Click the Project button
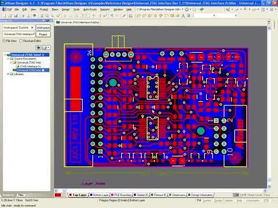The width and height of the screenshot is (278, 208). click(x=43, y=34)
